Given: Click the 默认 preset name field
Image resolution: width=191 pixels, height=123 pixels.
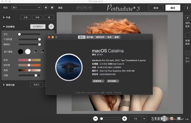Looking at the screenshot, I should 24,8.
